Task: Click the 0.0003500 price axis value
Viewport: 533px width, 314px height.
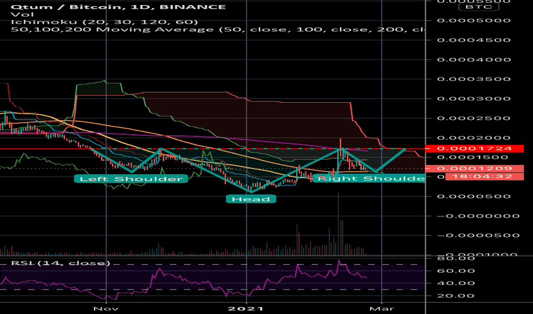Action: point(474,79)
